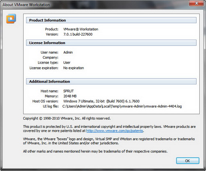The height and width of the screenshot is (171, 206).
Task: Click the VMware® Workstation product name
Action: (81, 29)
